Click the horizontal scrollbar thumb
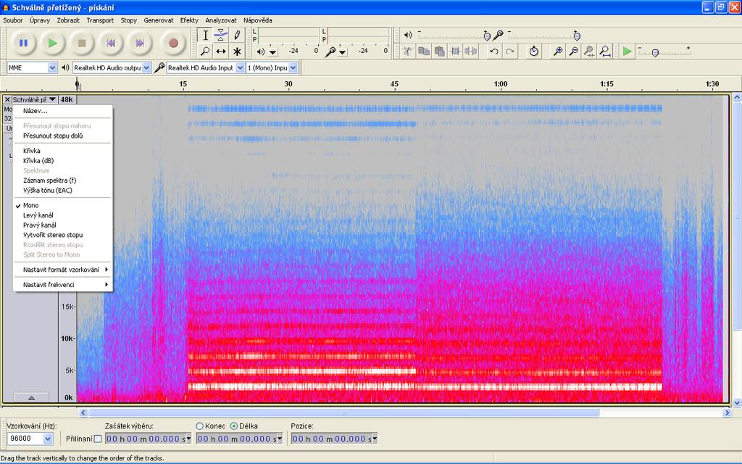Screen dimensions: 742x464 (344, 413)
